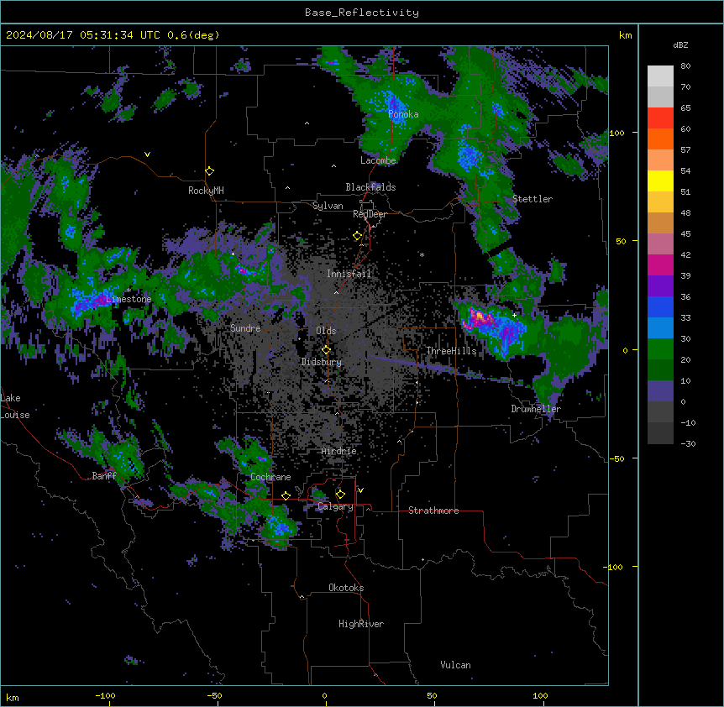724x707 pixels.
Task: Select the slate 0-10 dBZ legend swatch
Action: (x=660, y=391)
